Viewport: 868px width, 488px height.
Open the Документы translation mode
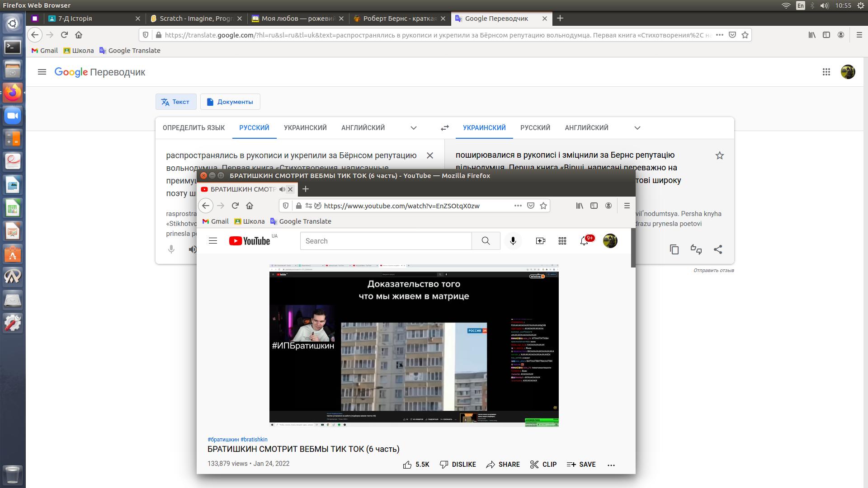pyautogui.click(x=230, y=102)
